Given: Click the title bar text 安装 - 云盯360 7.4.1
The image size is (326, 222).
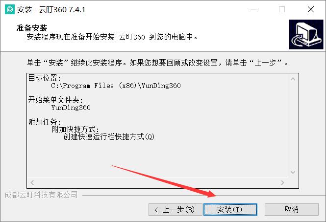Looking at the screenshot, I should (x=51, y=10).
